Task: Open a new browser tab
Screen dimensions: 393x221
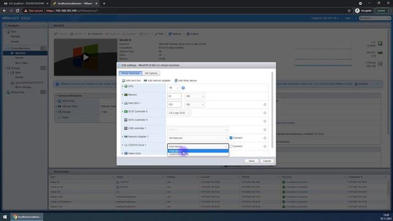Action: click(104, 4)
